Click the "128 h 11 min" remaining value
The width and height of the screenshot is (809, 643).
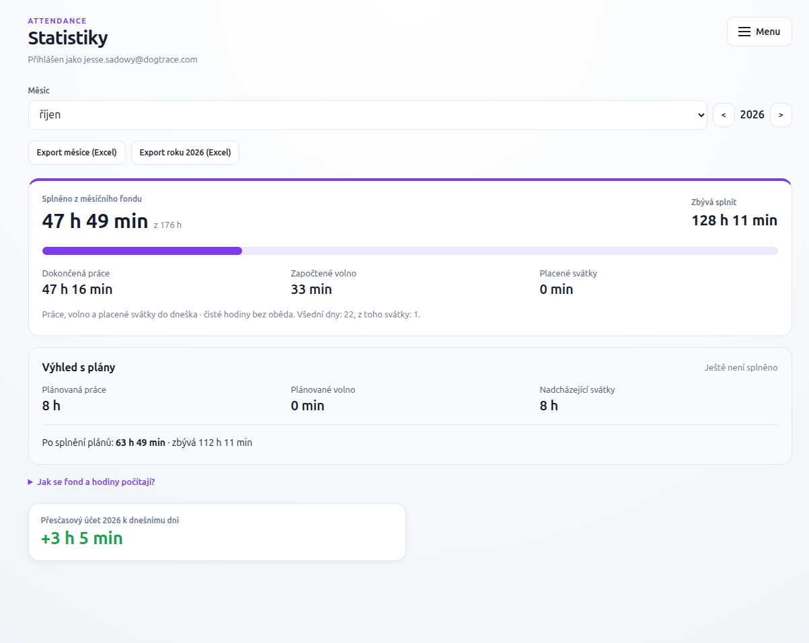click(734, 220)
